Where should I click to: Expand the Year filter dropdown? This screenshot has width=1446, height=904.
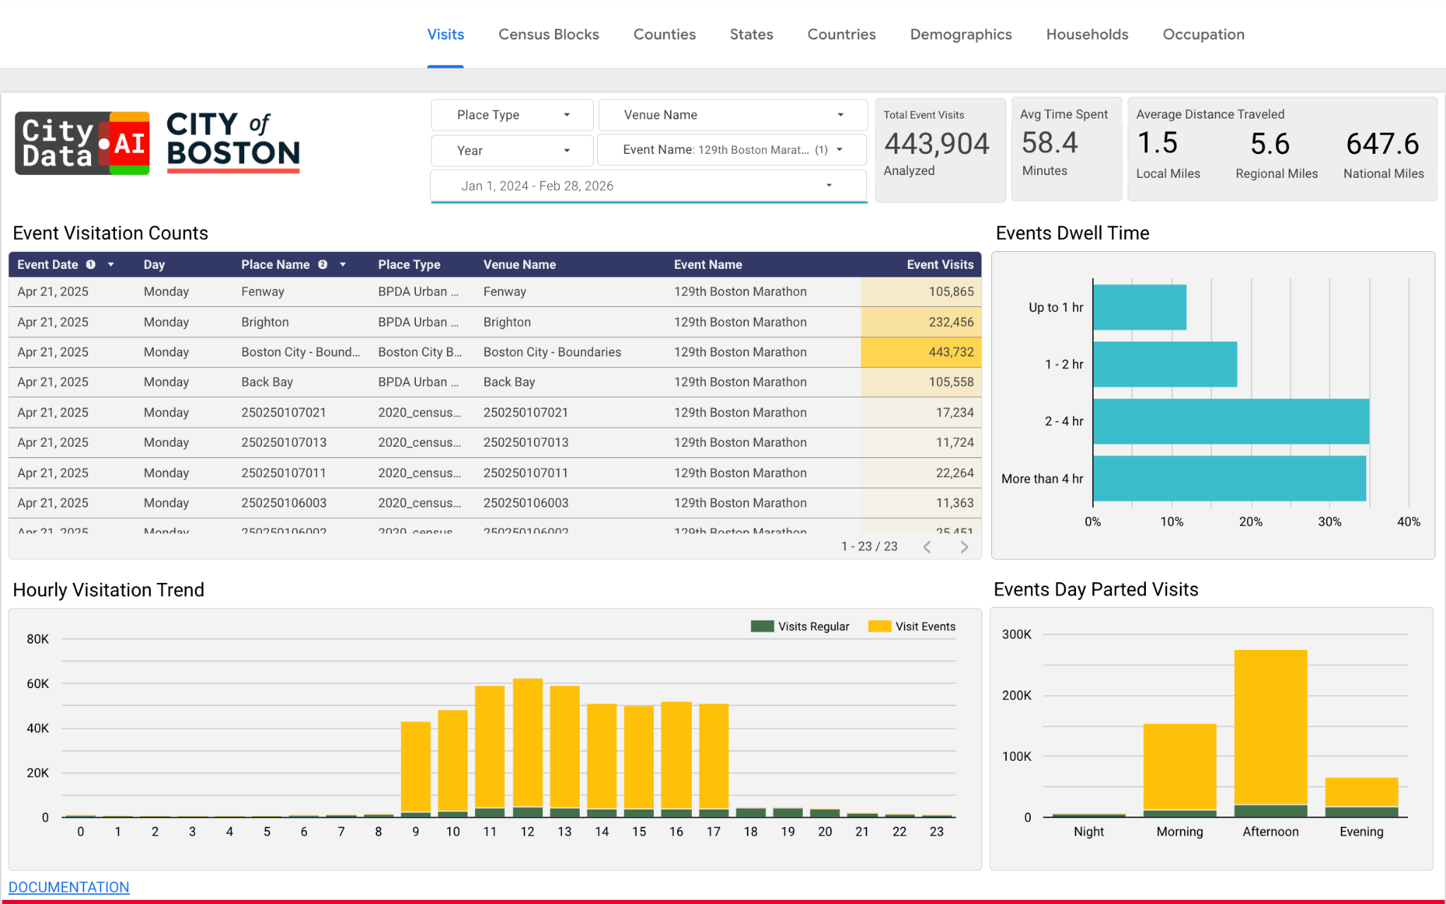point(512,150)
